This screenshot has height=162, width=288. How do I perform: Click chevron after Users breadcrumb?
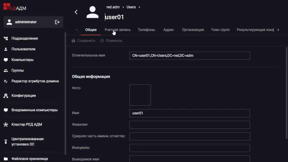[x=139, y=7]
